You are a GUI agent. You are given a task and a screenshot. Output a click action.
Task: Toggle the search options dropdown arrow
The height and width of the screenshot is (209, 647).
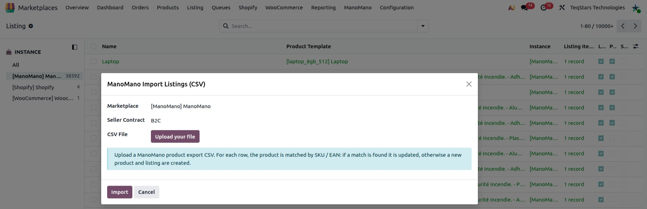pyautogui.click(x=423, y=26)
